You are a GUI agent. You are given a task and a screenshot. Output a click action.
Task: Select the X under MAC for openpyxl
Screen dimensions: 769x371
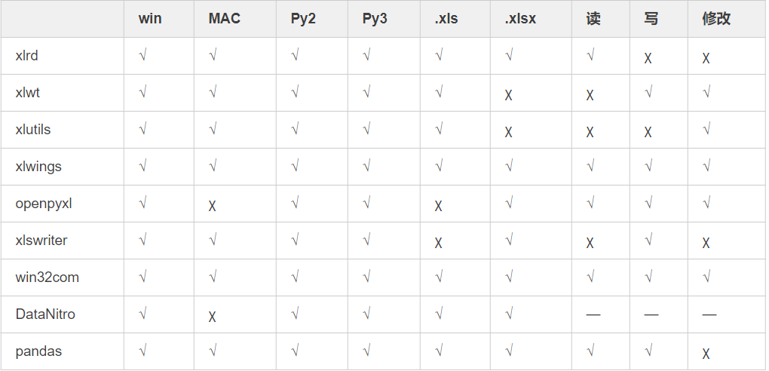(213, 206)
